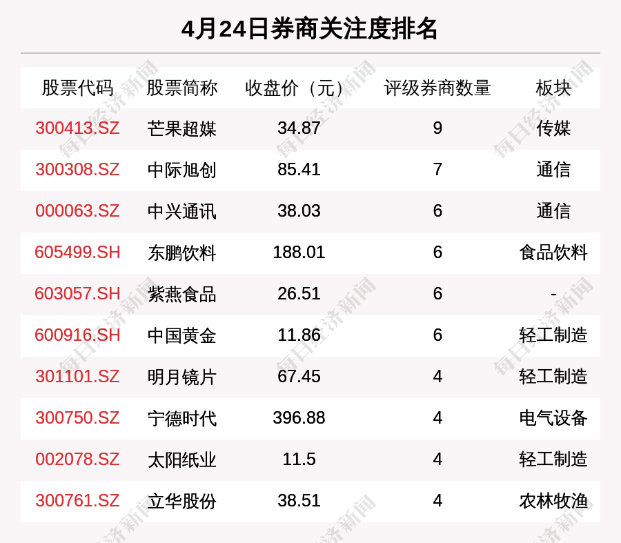The image size is (621, 543).
Task: Click the dash sector cell for 紫燕食品
Action: pos(553,294)
